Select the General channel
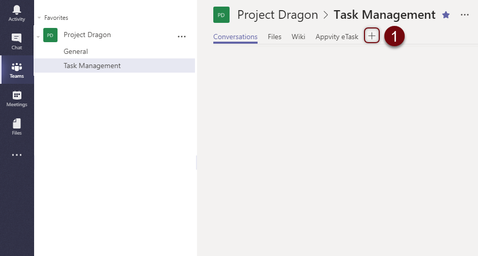478x256 pixels. click(76, 51)
